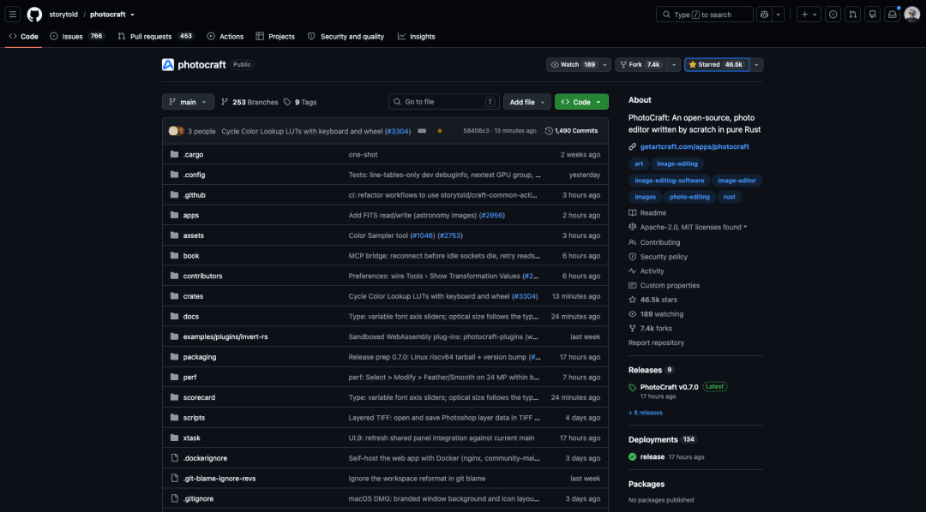
Task: Open the hamburger navigation menu
Action: [x=12, y=15]
